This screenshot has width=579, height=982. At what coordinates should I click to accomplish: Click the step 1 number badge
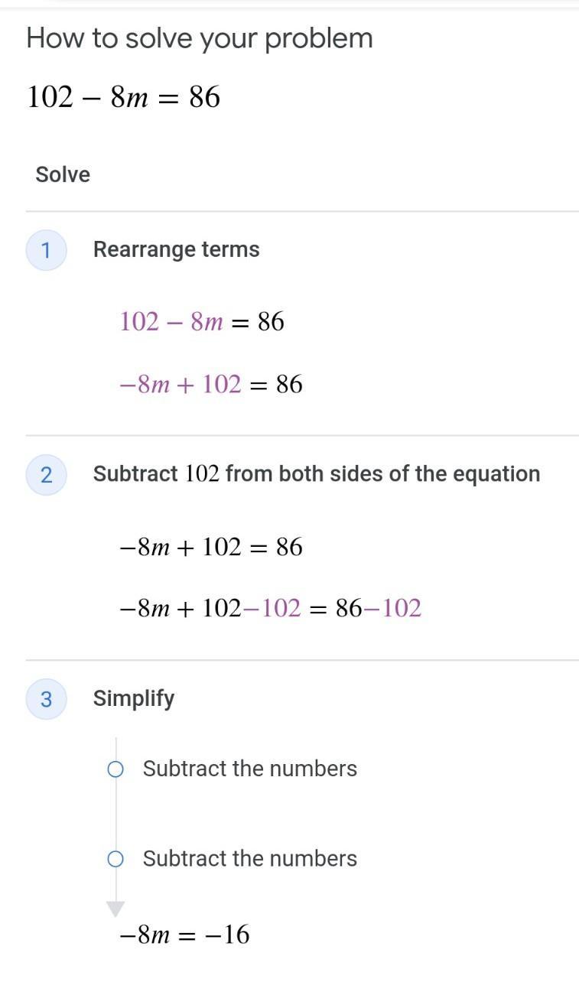pos(46,250)
